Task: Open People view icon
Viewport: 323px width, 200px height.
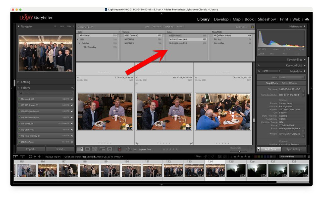Action: [x=109, y=149]
